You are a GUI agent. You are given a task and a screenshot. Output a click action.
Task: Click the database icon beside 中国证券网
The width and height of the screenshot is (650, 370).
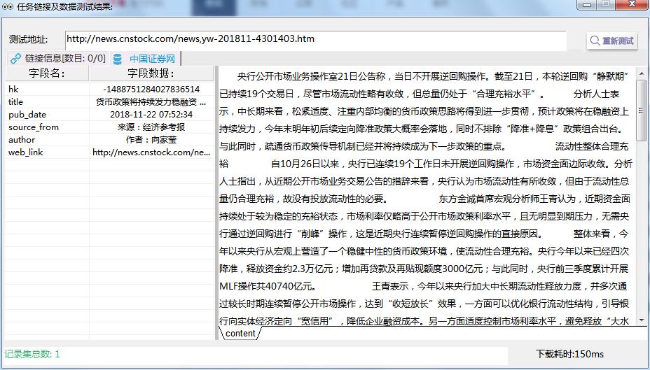(118, 59)
